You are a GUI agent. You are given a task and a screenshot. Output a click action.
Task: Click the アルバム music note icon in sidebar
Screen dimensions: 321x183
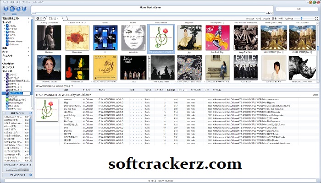pyautogui.click(x=7, y=26)
